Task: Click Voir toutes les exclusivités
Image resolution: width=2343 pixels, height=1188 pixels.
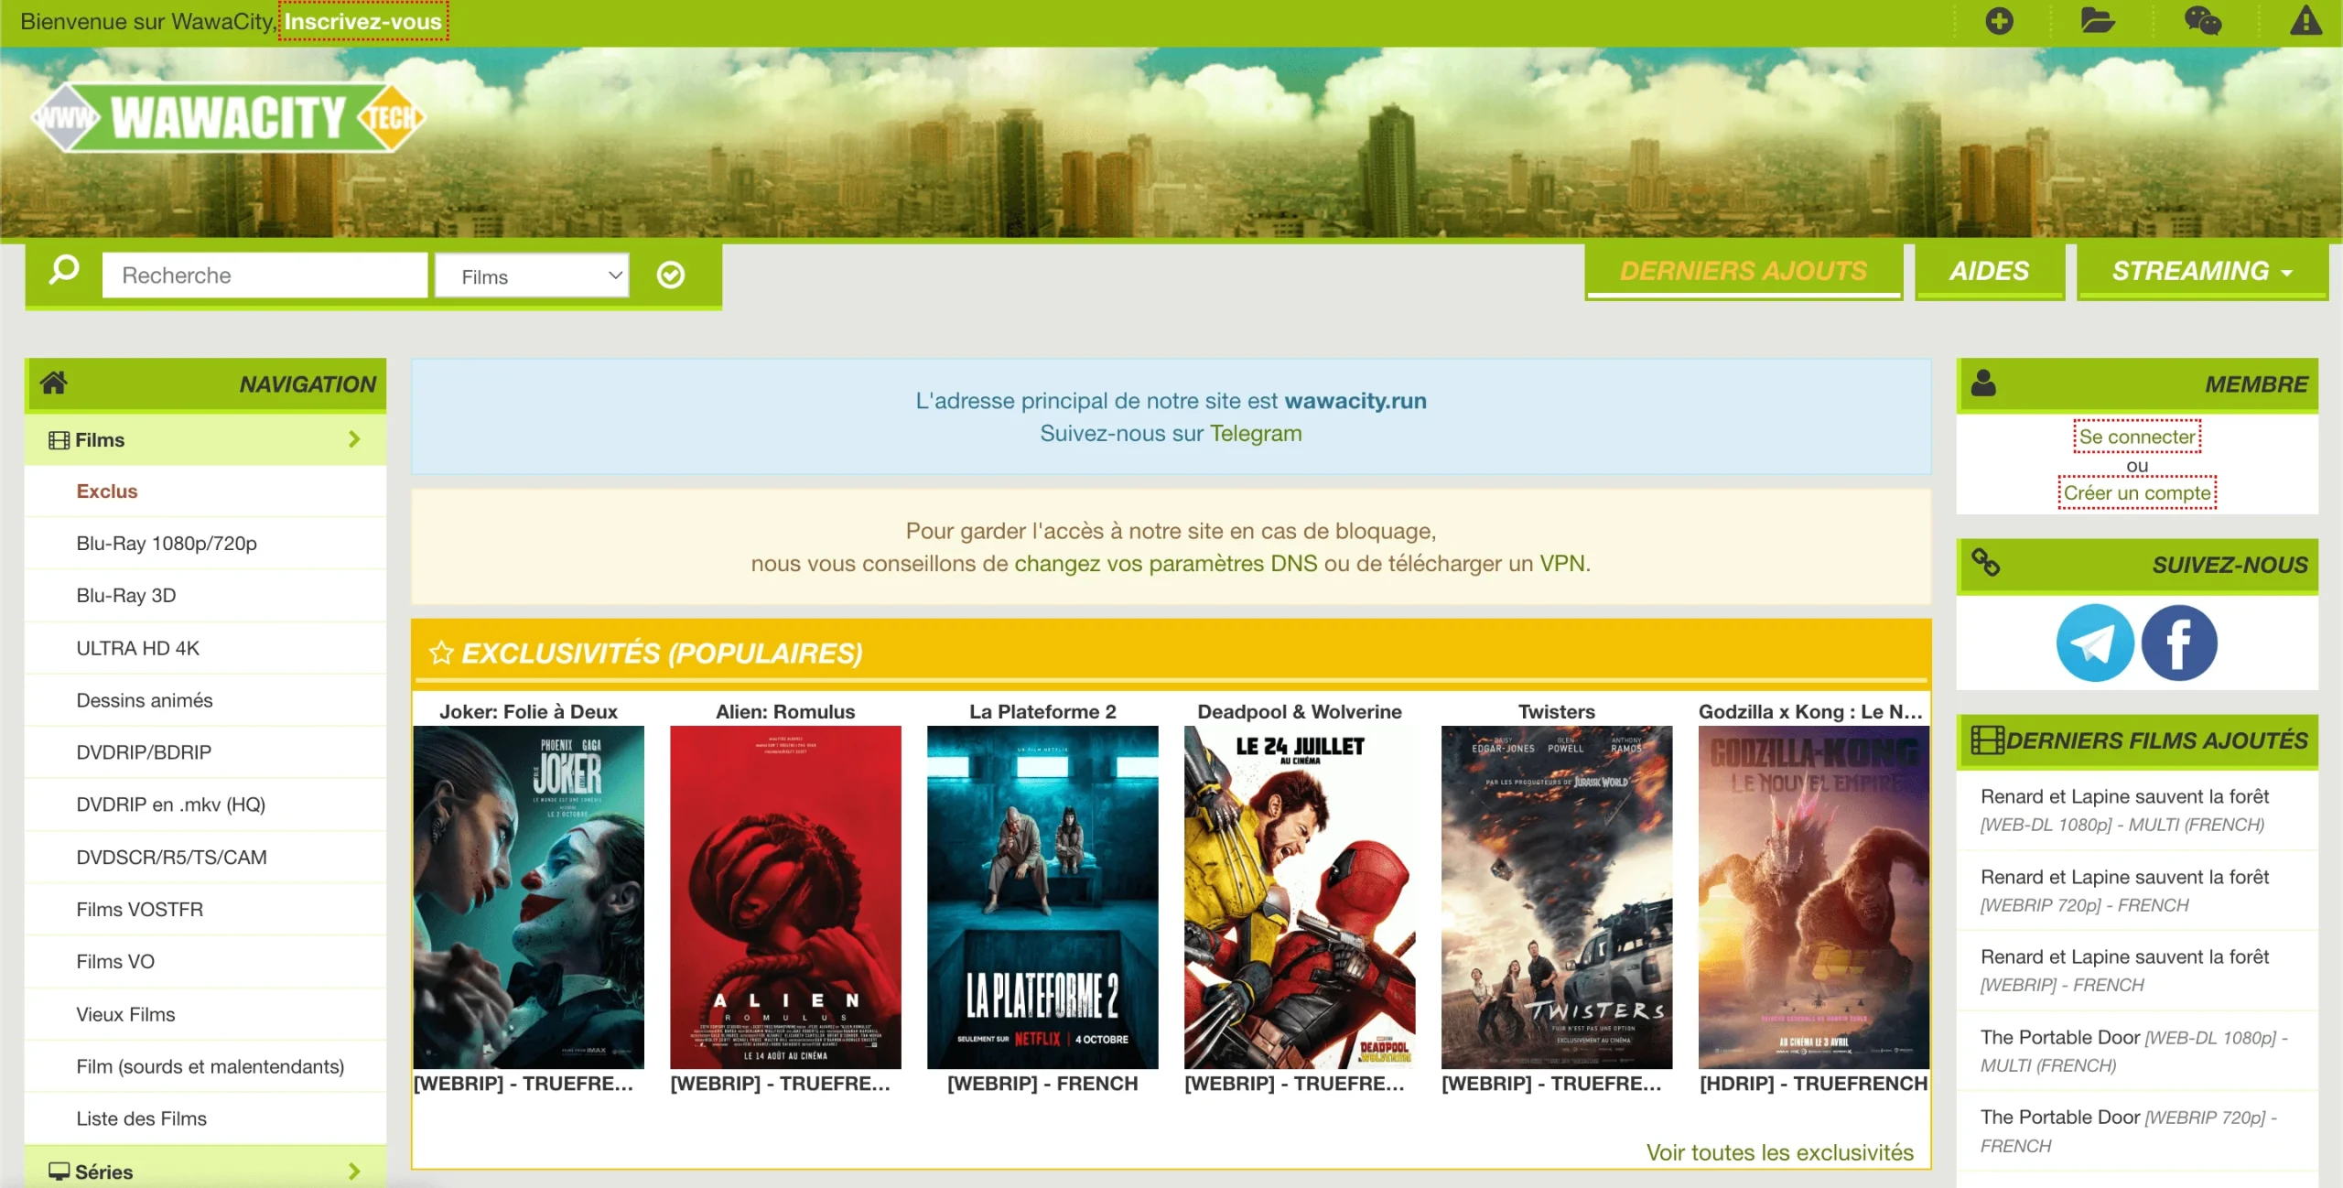Action: click(x=1780, y=1152)
